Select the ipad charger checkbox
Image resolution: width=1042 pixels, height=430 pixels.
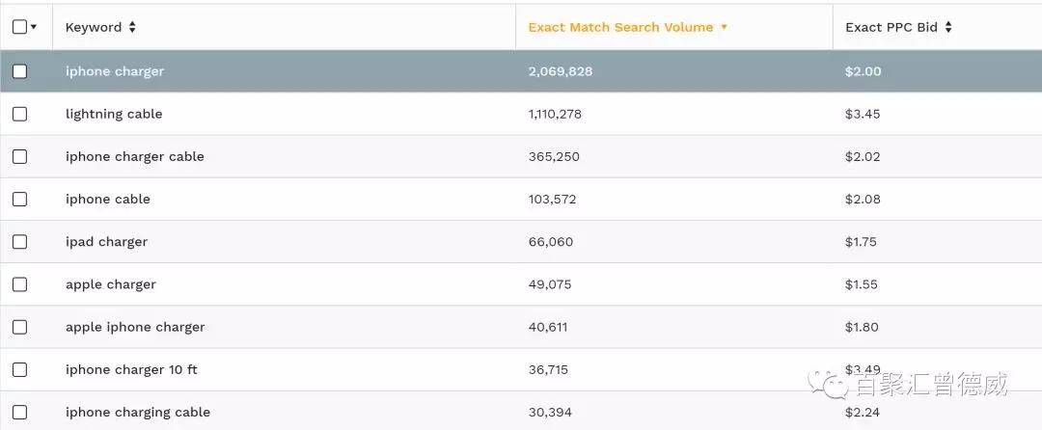(19, 242)
